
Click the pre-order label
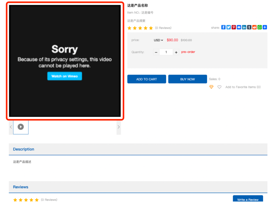[x=188, y=52]
